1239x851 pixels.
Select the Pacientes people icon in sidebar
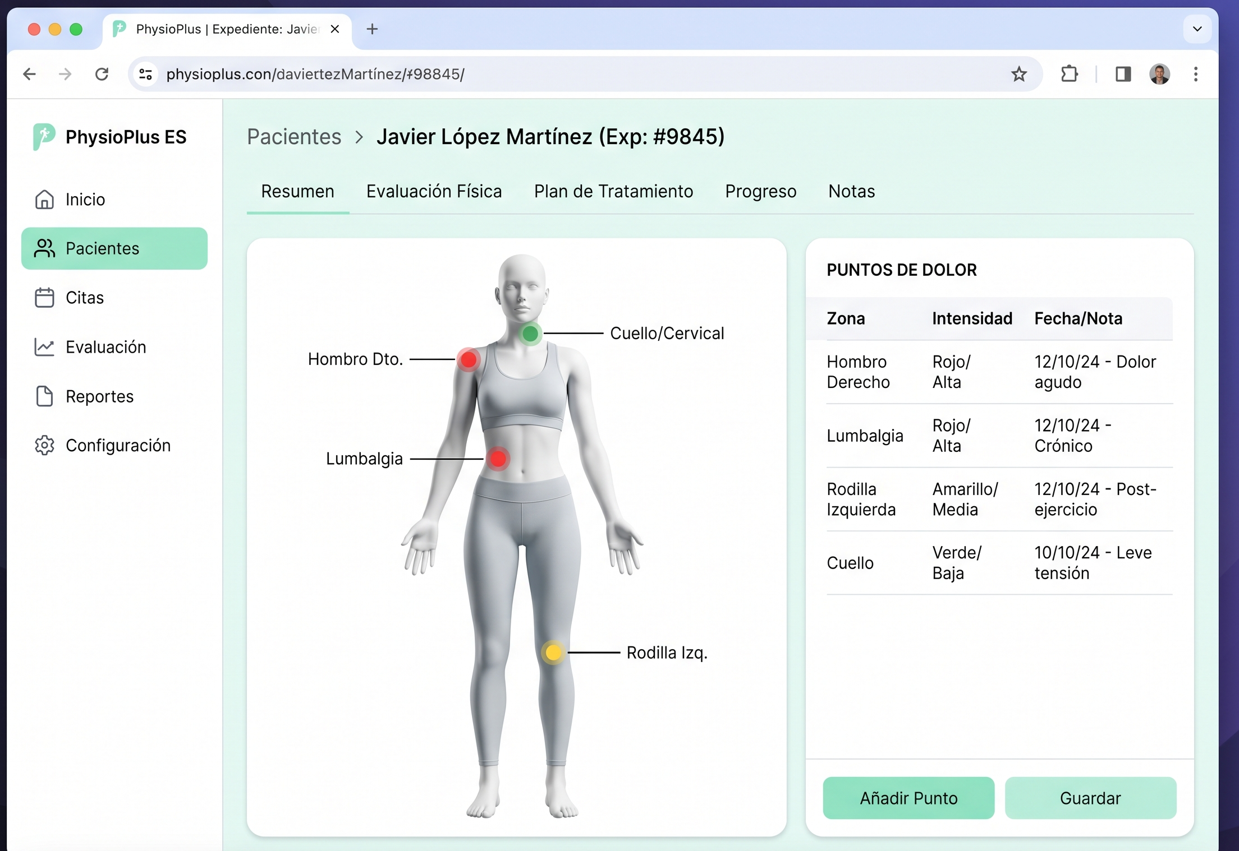click(44, 248)
